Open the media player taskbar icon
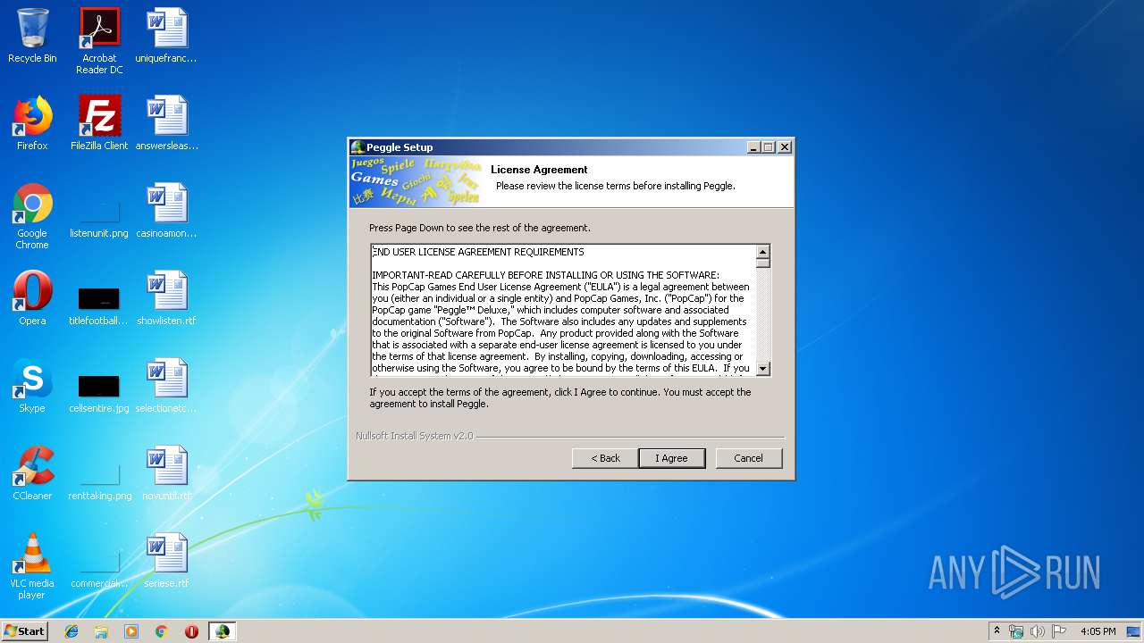 click(x=131, y=631)
